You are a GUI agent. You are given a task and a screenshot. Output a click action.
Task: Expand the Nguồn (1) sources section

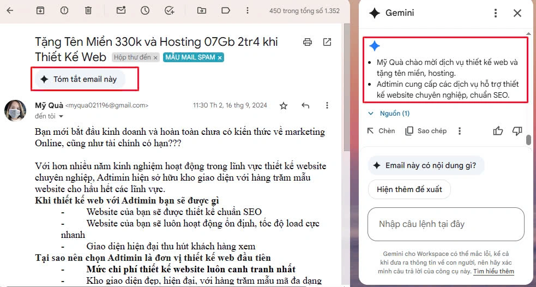(389, 113)
